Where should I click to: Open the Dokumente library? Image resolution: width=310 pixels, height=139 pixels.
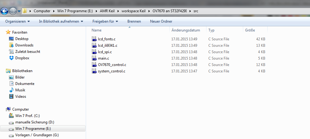[25, 84]
